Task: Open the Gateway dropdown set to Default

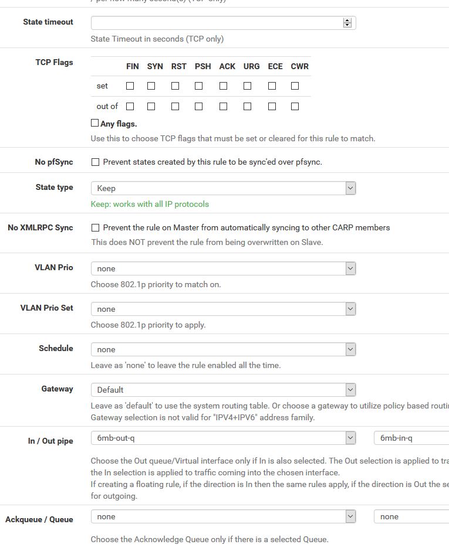Action: click(x=223, y=390)
